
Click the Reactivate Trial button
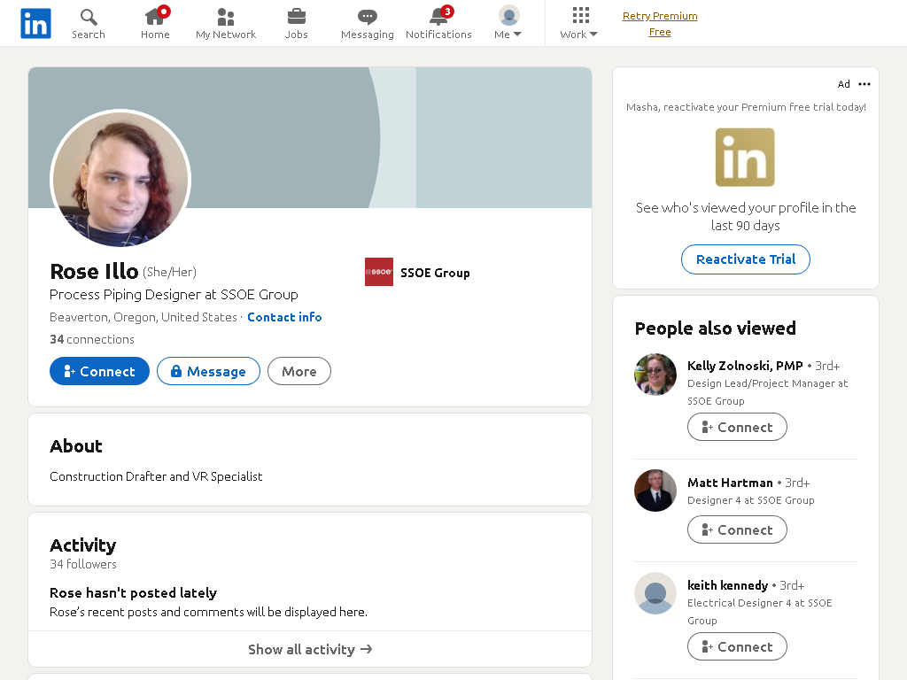746,259
